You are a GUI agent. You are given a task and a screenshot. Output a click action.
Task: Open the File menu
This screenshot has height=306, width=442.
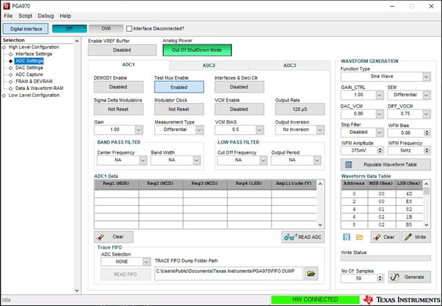click(x=8, y=16)
